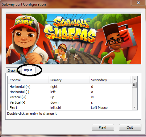The image size is (146, 137).
Task: Select the Vertical (+) control entry
Action: [18, 97]
